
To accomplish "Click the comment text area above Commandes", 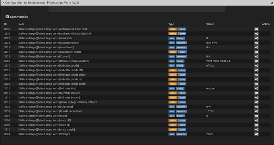I will [137, 9].
